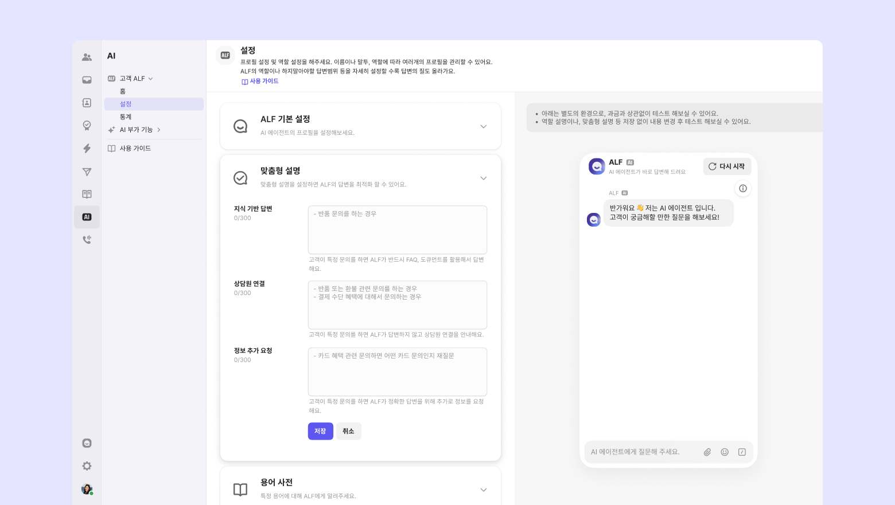Click the attachment paperclip icon in chat
This screenshot has width=895, height=505.
point(707,452)
